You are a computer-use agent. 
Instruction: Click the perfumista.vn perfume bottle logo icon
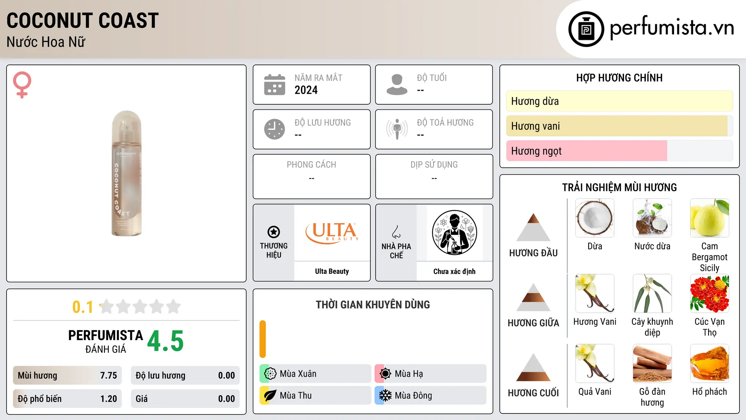pos(586,29)
